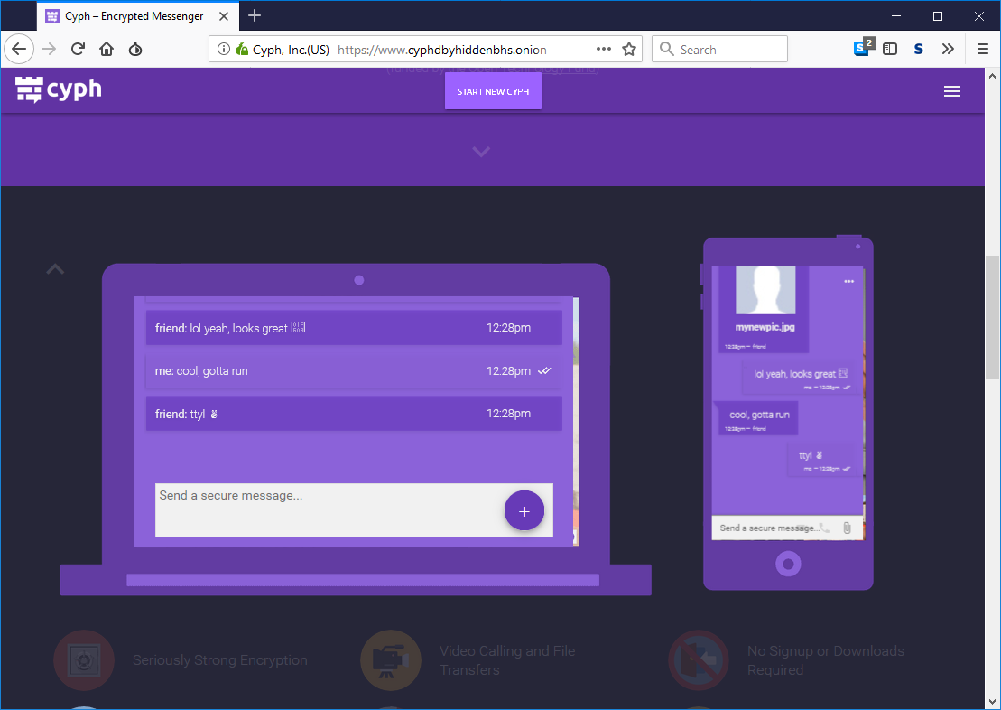Click the mynewpic.jpg profile thumbnail
Image resolution: width=1001 pixels, height=710 pixels.
click(765, 291)
